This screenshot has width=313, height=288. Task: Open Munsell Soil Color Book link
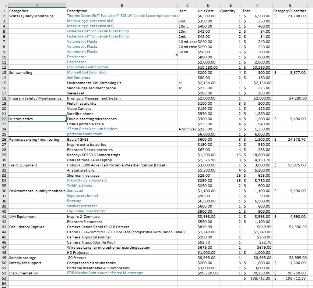click(x=87, y=72)
